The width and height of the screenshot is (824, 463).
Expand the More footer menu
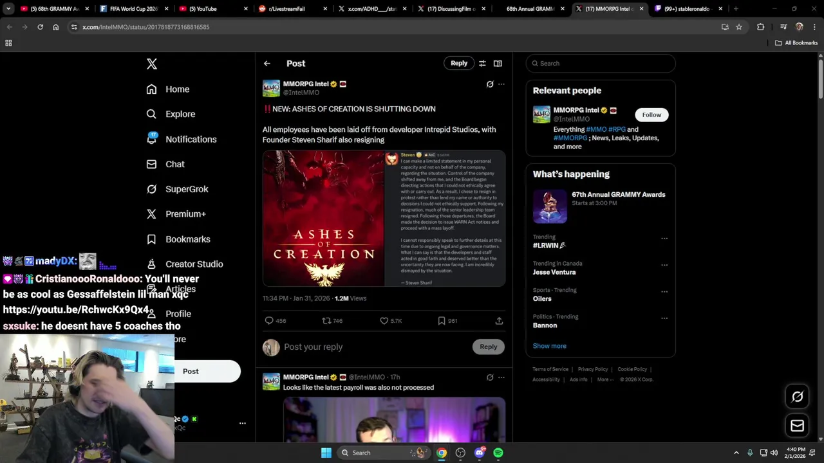604,379
